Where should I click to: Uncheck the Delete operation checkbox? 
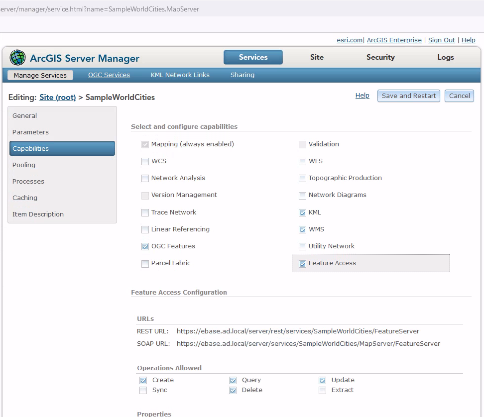click(x=233, y=391)
